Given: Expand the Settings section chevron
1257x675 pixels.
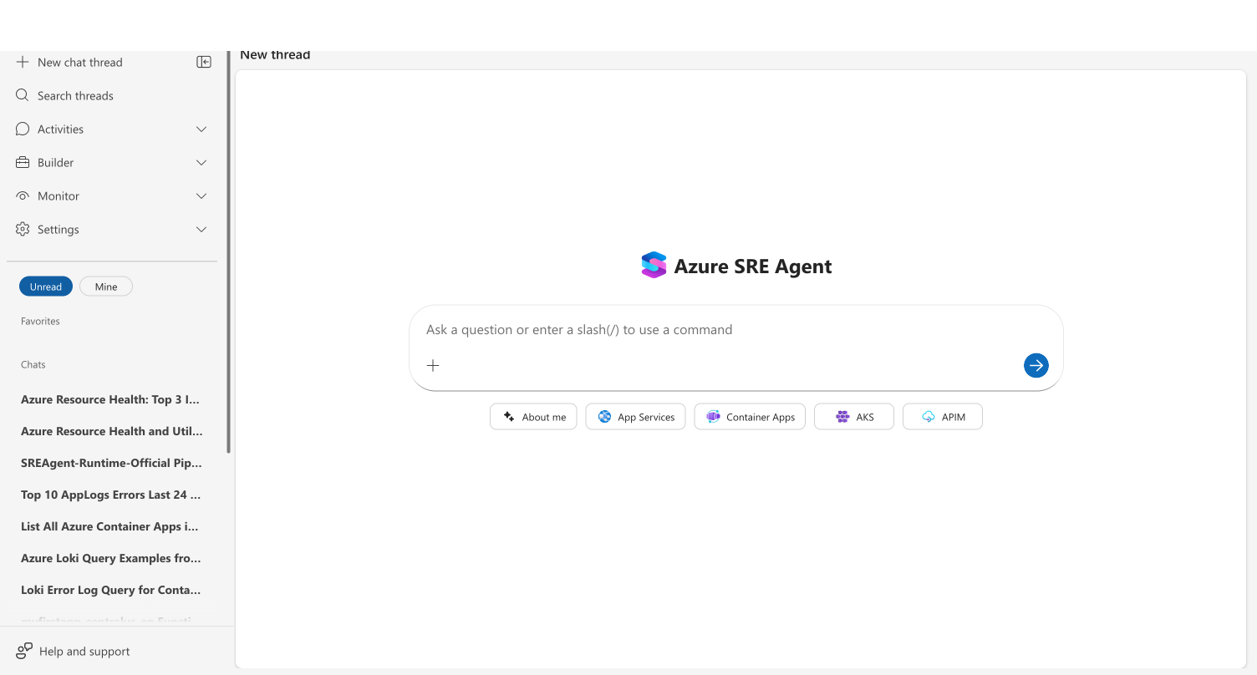Looking at the screenshot, I should click(x=201, y=229).
